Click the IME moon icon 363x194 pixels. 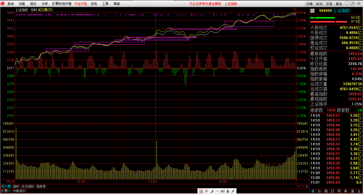pos(212,191)
